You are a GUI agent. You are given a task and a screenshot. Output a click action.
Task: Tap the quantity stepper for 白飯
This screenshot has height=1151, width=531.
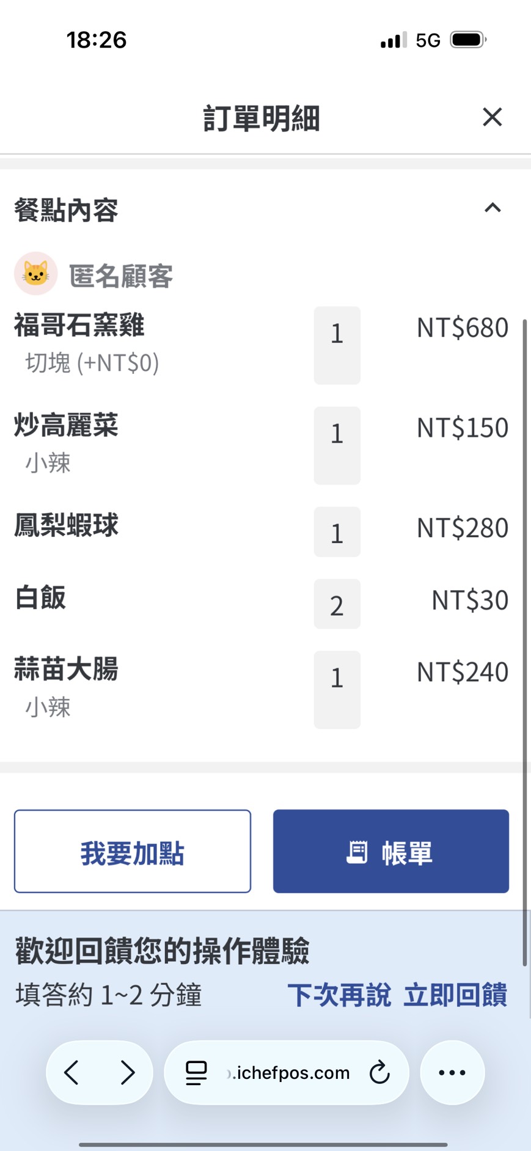[337, 604]
